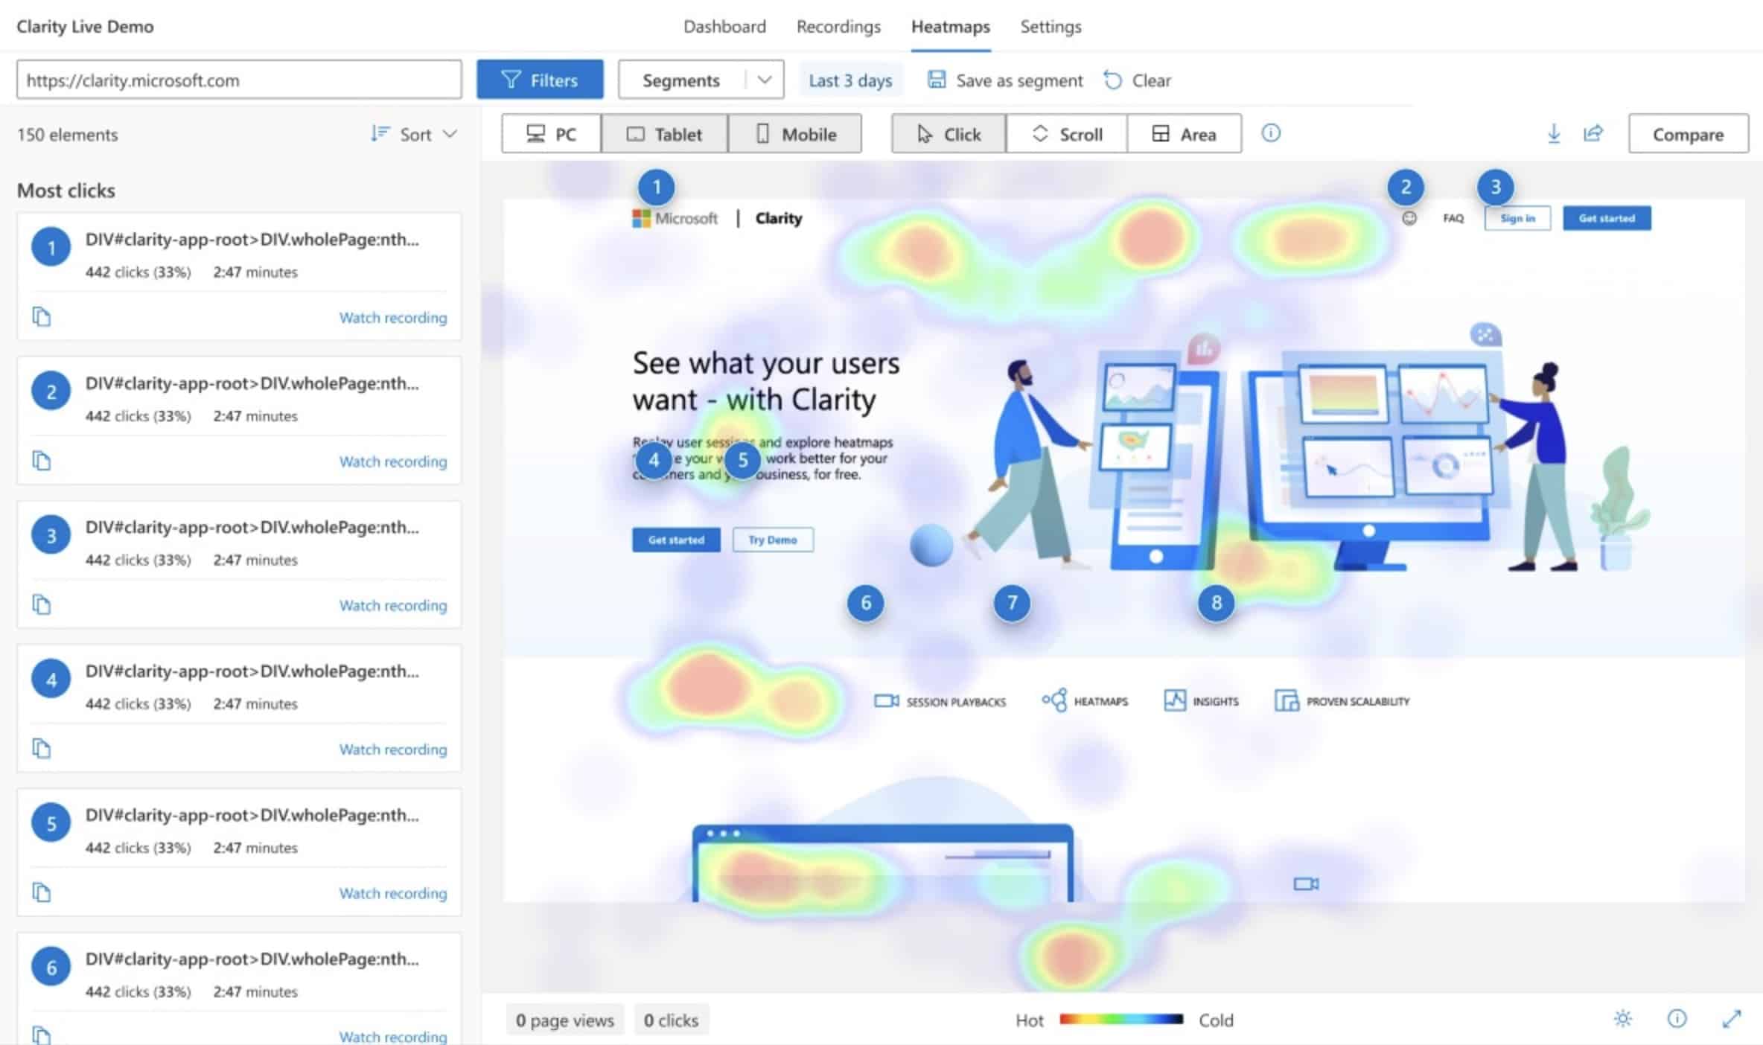The height and width of the screenshot is (1045, 1763).
Task: Click the Hot-Cold color scale bar
Action: click(x=1121, y=1020)
